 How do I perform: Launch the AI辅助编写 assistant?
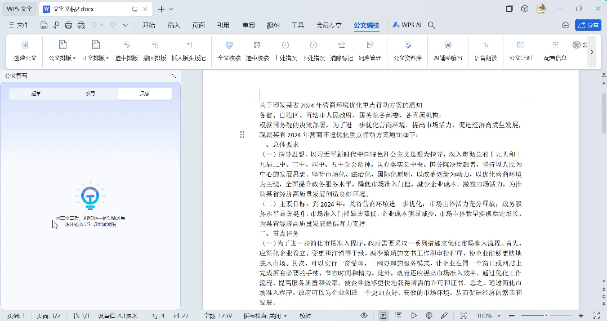point(448,51)
